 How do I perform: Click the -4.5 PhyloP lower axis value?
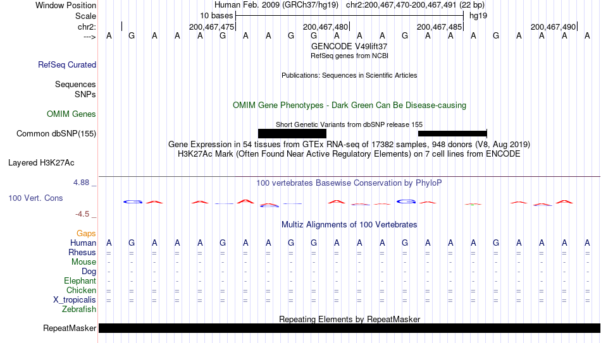pyautogui.click(x=82, y=214)
